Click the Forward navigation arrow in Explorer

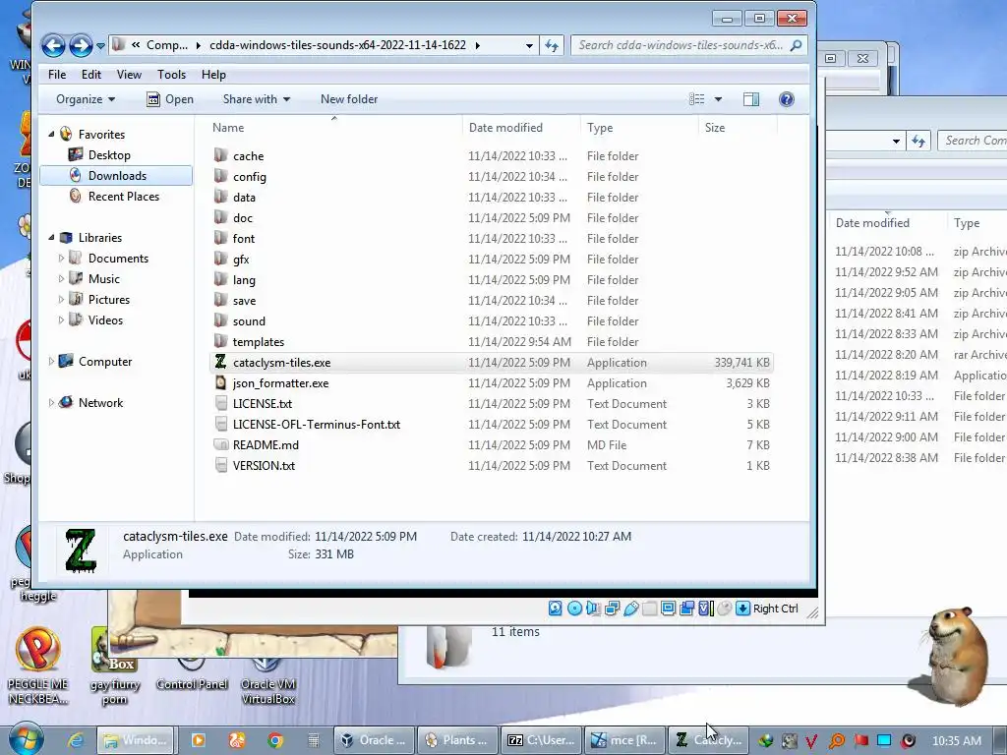(81, 45)
